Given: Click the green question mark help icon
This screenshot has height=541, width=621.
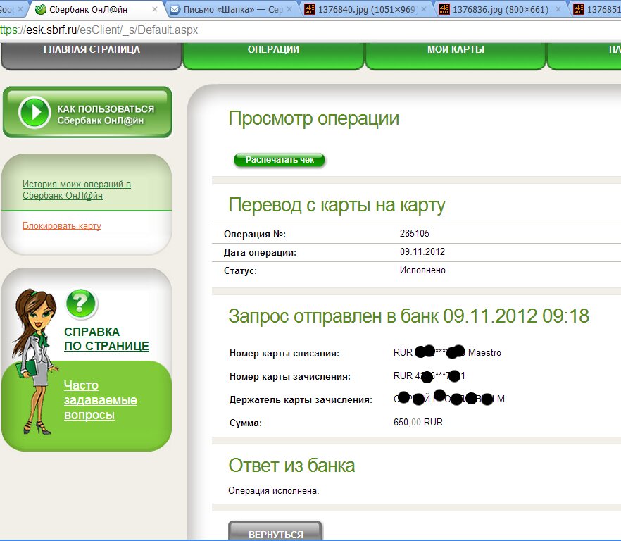Looking at the screenshot, I should 81,304.
